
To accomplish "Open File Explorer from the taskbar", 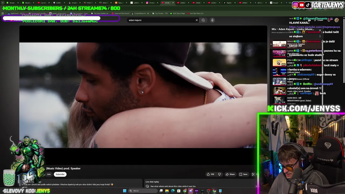I will click(167, 191).
